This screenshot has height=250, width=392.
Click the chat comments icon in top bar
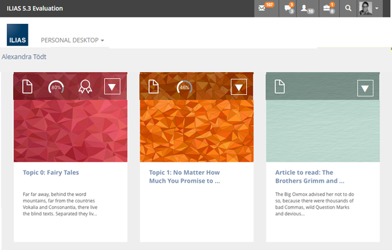(289, 8)
